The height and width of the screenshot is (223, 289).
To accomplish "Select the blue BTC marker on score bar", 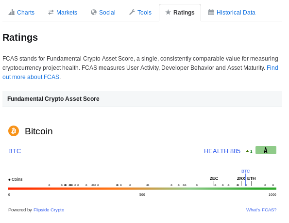I will [x=245, y=171].
